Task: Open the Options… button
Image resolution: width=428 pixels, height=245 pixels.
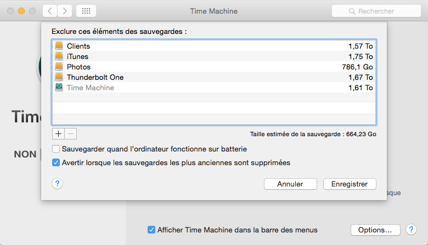Action: click(x=375, y=230)
